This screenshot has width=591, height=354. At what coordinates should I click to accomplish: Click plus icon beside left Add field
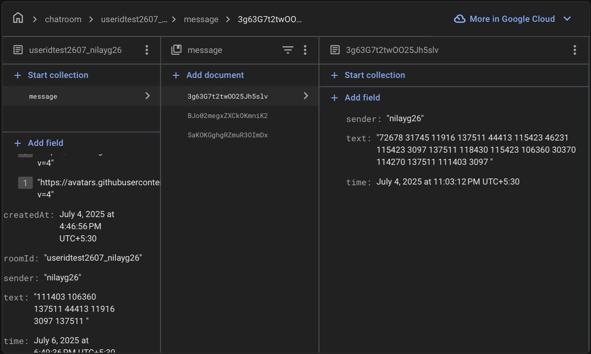point(18,143)
